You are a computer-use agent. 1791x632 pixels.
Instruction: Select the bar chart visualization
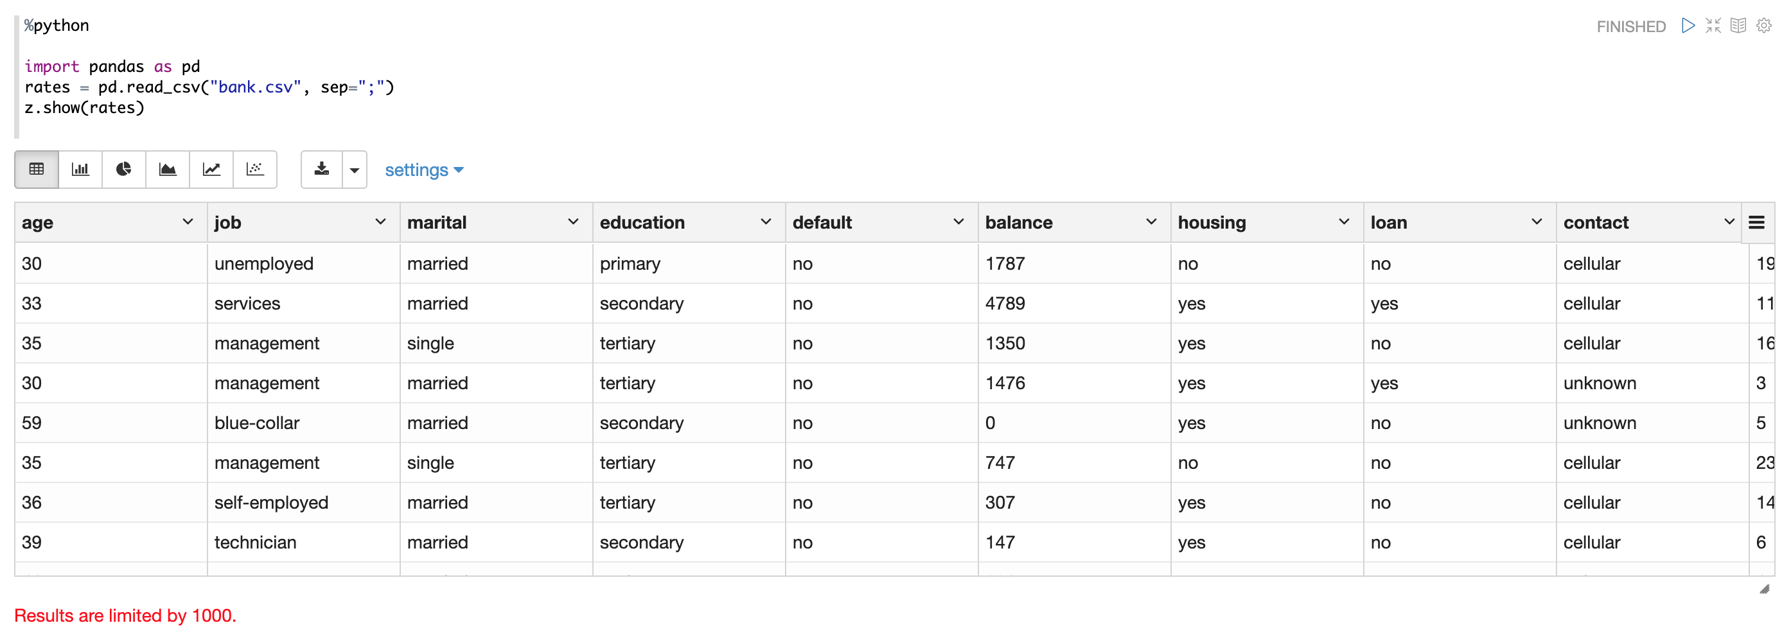click(x=81, y=169)
